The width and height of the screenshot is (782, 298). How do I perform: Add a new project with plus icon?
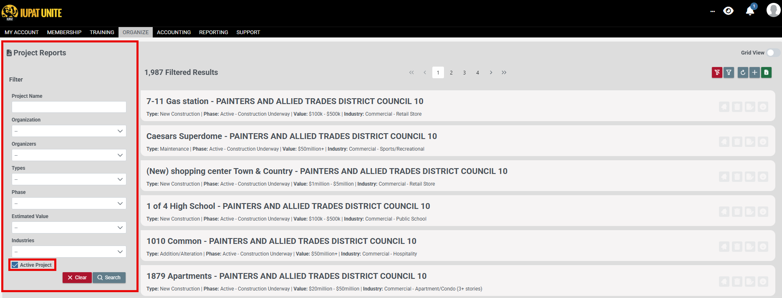click(x=754, y=72)
